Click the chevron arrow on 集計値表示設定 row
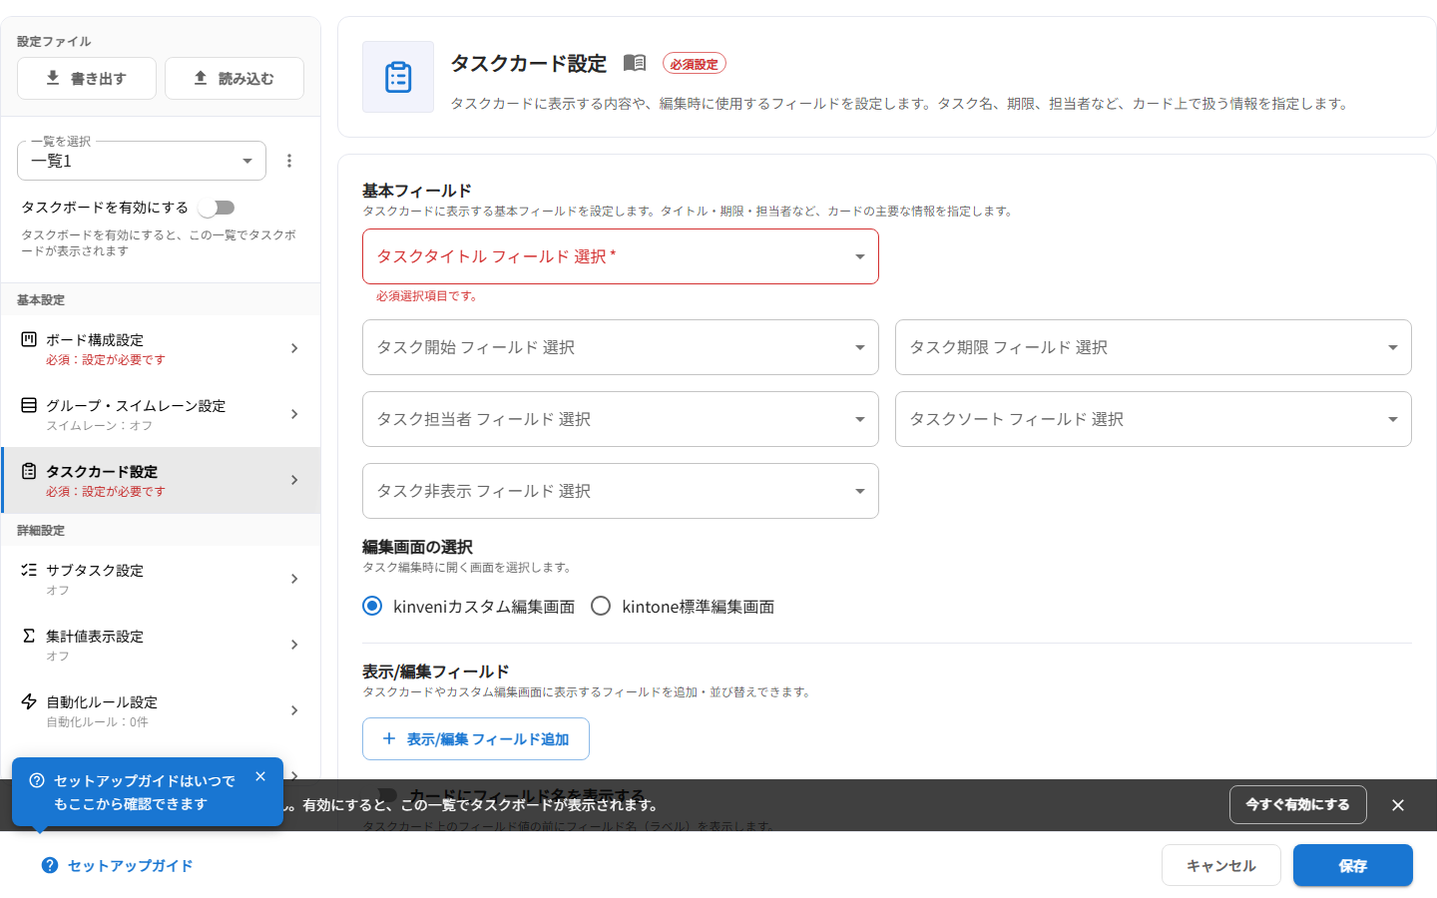 click(294, 645)
